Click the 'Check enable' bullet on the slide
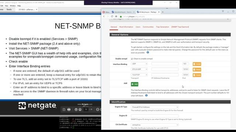This screenshot has height=132, width=236. (18, 62)
